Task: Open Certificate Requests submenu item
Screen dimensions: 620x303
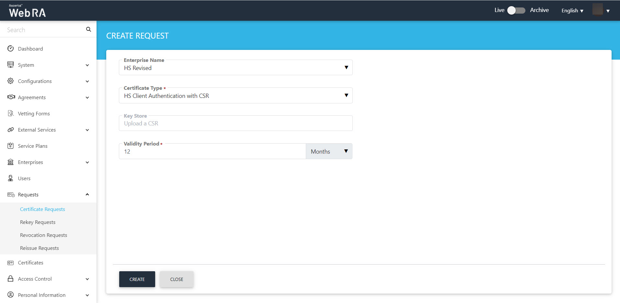Action: (42, 209)
